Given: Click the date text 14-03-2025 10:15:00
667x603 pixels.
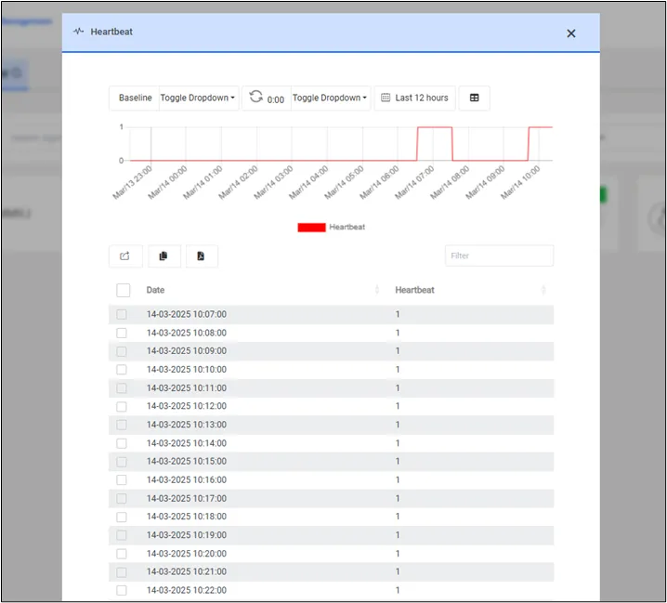Looking at the screenshot, I should coord(187,461).
